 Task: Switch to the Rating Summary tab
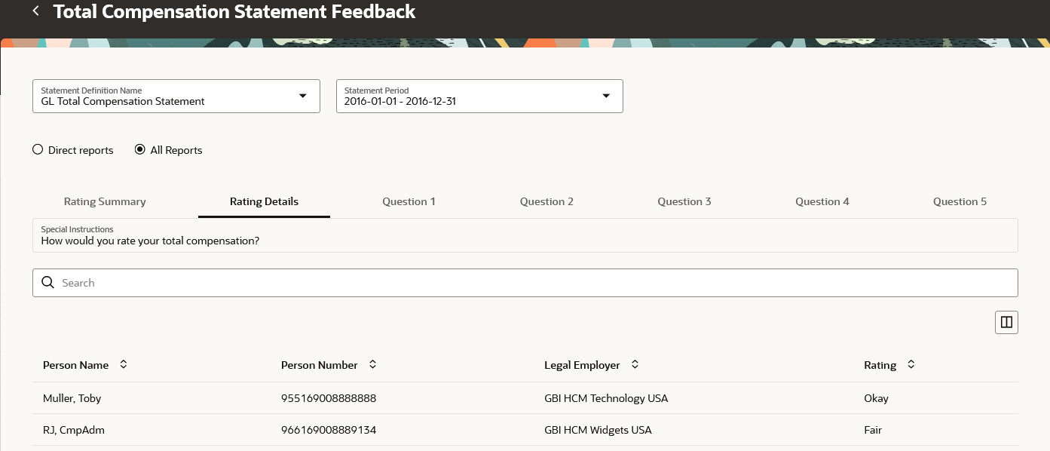click(105, 201)
